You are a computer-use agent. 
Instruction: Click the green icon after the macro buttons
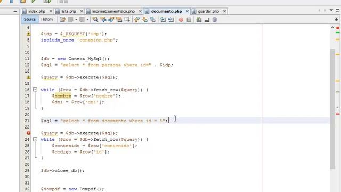(x=199, y=20)
